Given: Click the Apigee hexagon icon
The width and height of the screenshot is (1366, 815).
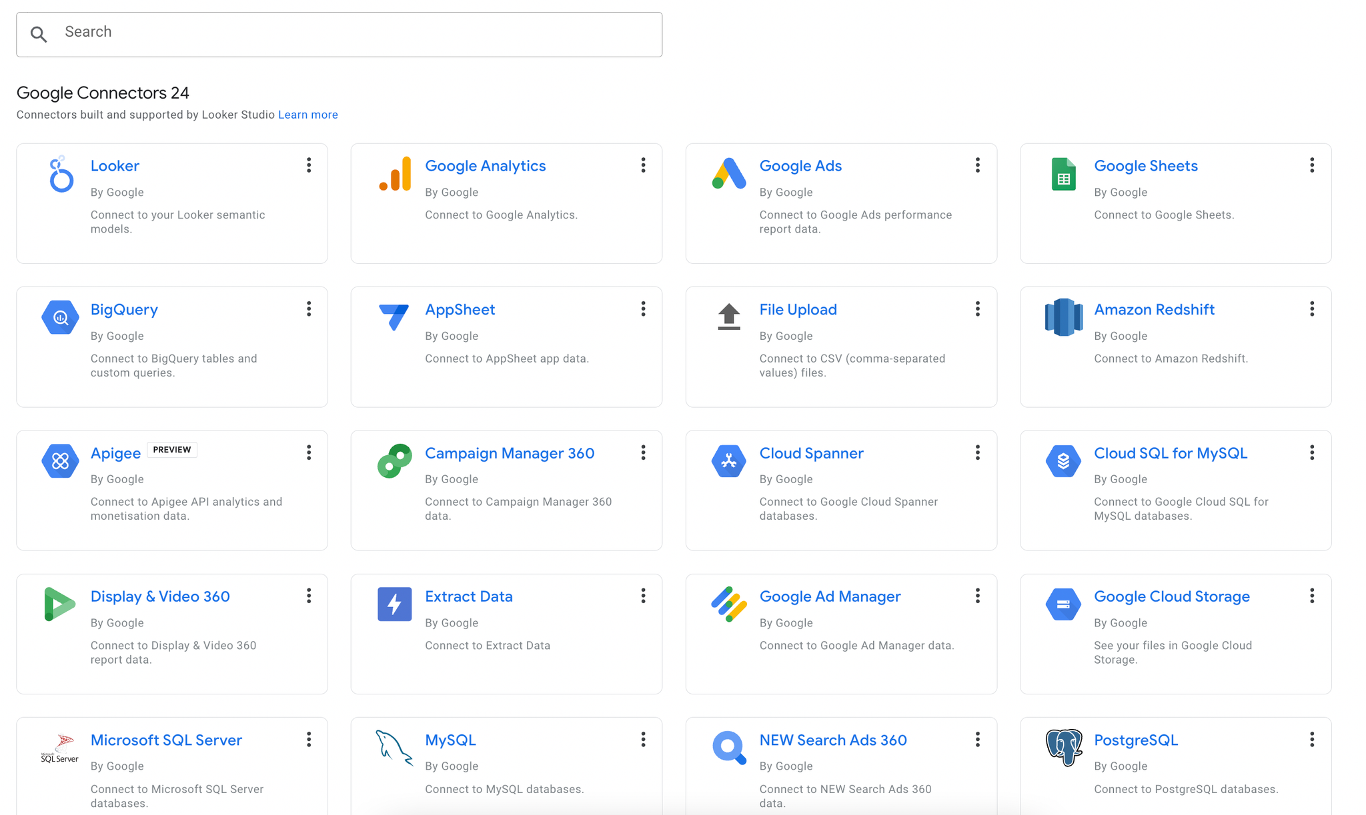Looking at the screenshot, I should pos(61,461).
